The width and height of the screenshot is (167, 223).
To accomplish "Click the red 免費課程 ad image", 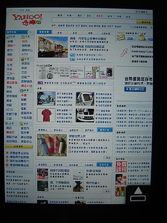I will click(x=121, y=167).
